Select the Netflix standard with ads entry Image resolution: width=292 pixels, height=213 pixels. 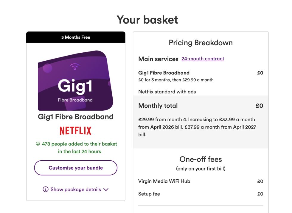(x=167, y=92)
